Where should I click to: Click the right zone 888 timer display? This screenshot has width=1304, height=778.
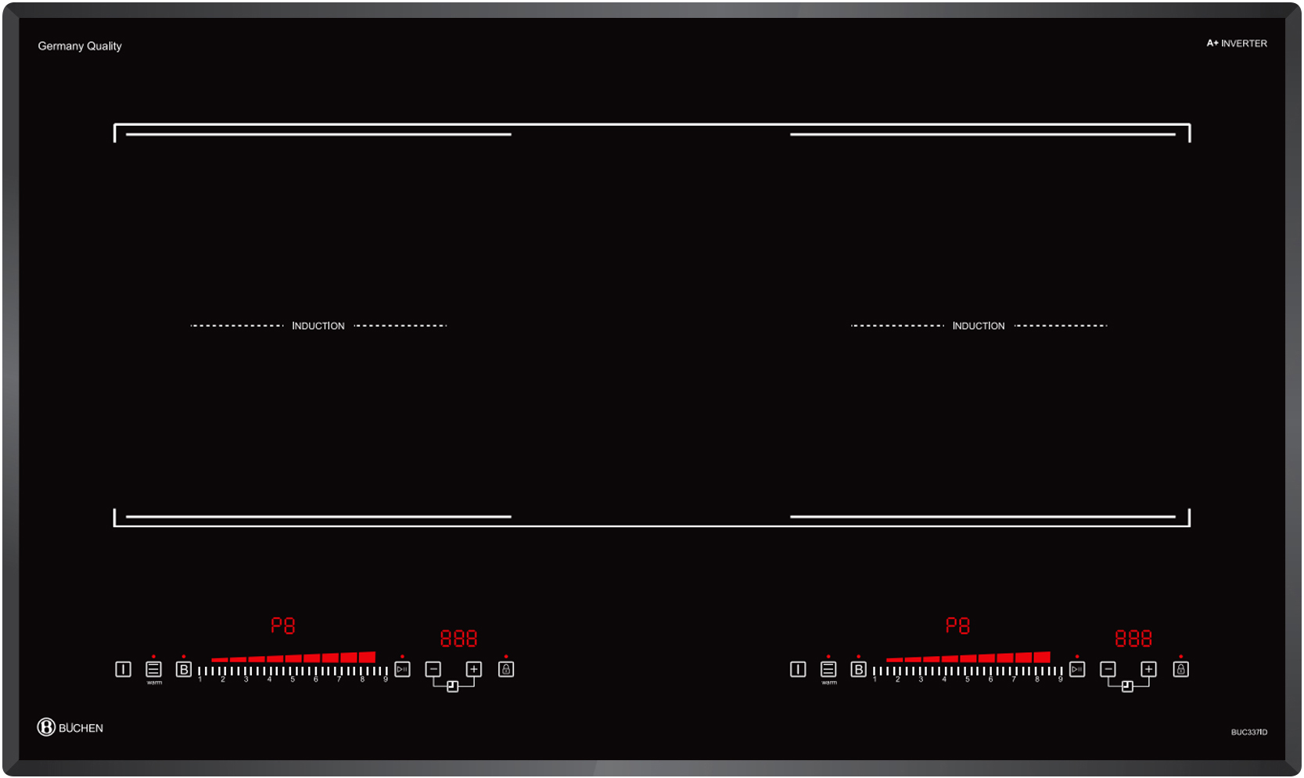click(x=1133, y=639)
